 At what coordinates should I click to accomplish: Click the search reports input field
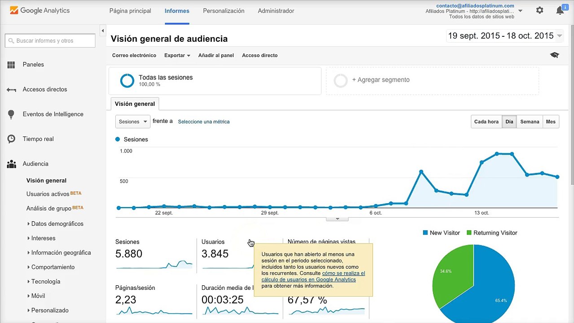coord(50,40)
